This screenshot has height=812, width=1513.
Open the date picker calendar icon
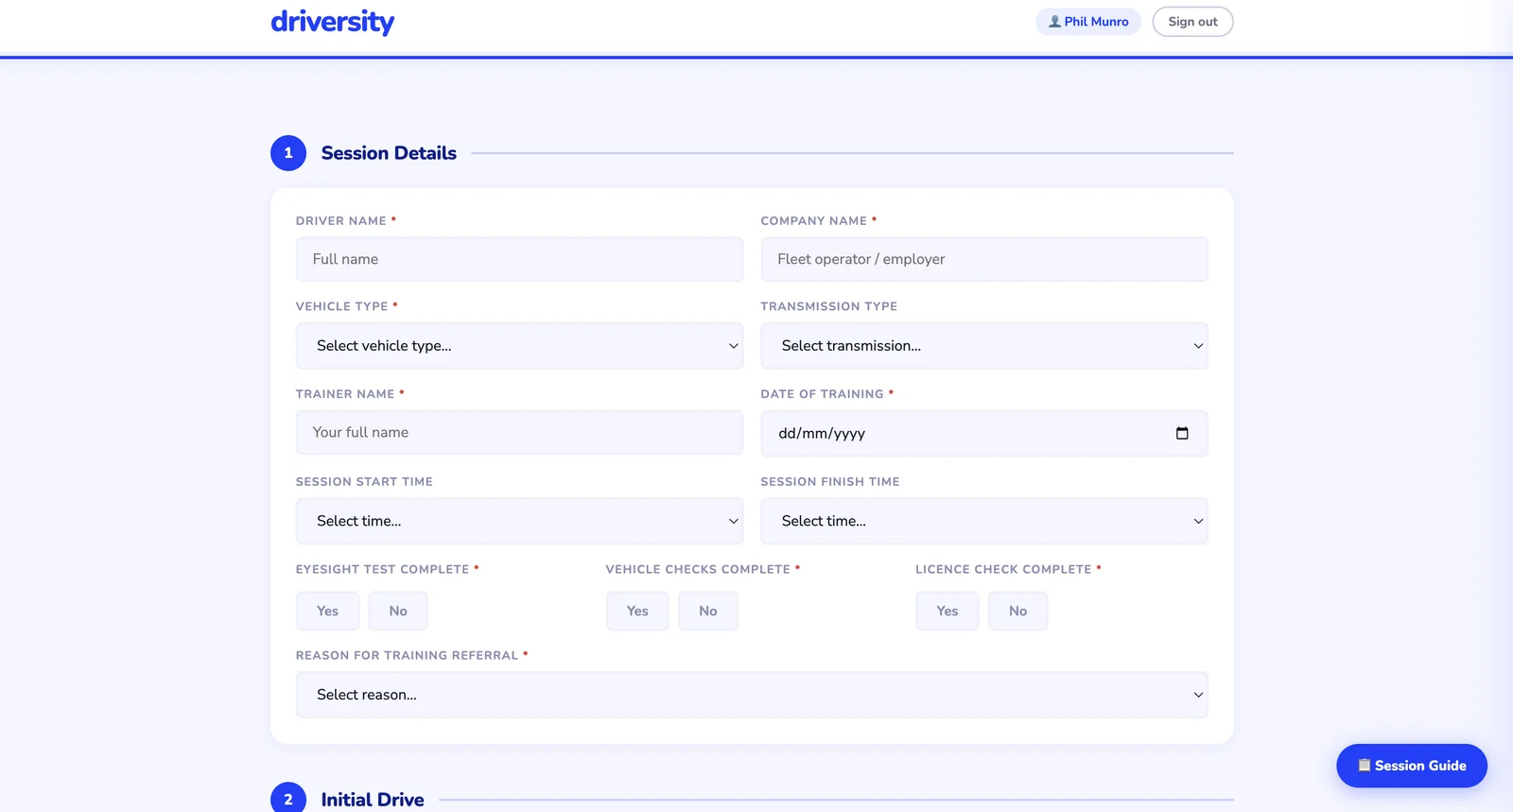[1182, 433]
